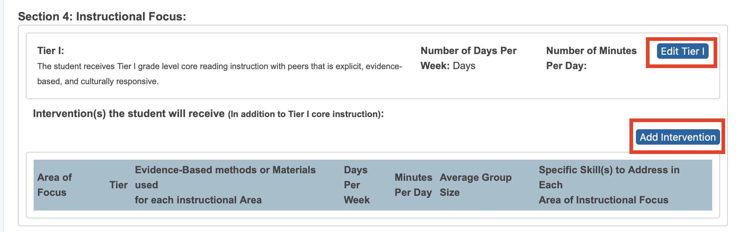Click the Days Per Week column header
The height and width of the screenshot is (232, 738).
click(357, 185)
